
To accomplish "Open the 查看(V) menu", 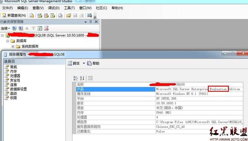I will point(38,8).
